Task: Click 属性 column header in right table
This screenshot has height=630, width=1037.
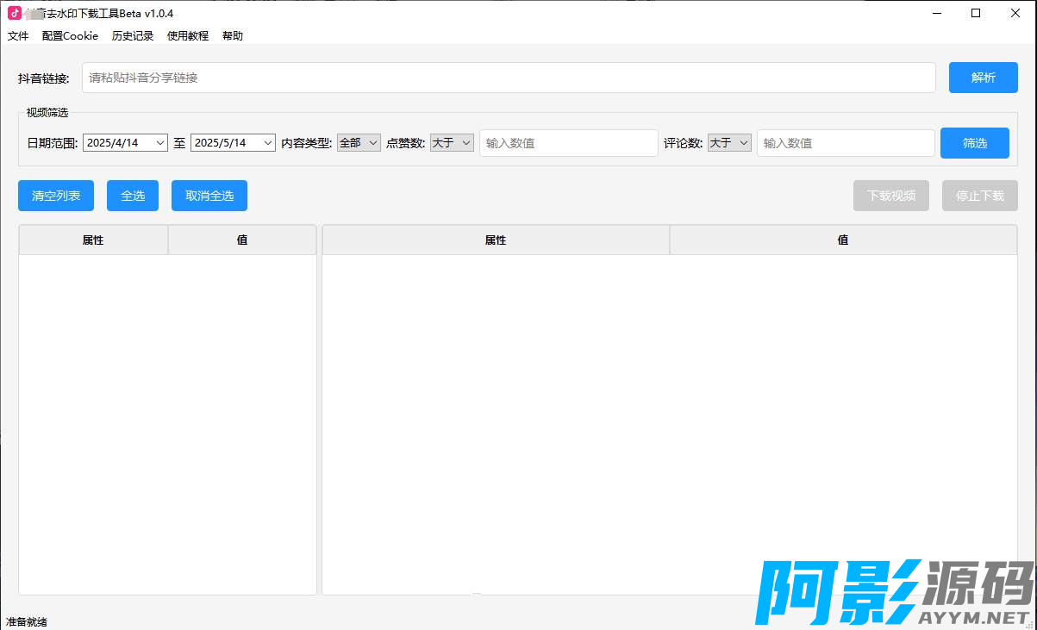Action: [x=496, y=240]
